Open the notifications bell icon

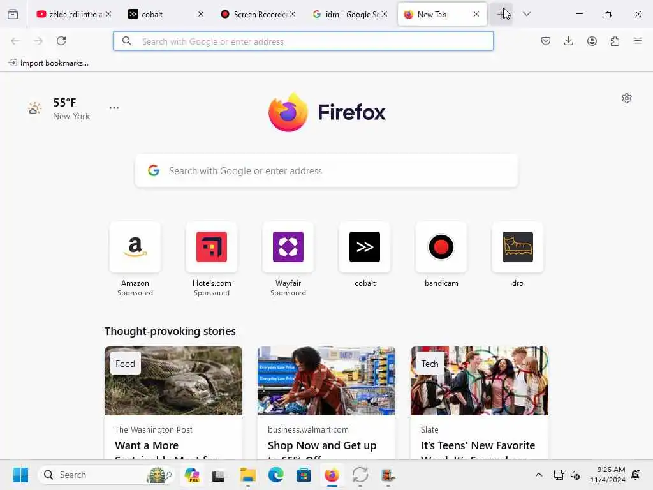636,475
